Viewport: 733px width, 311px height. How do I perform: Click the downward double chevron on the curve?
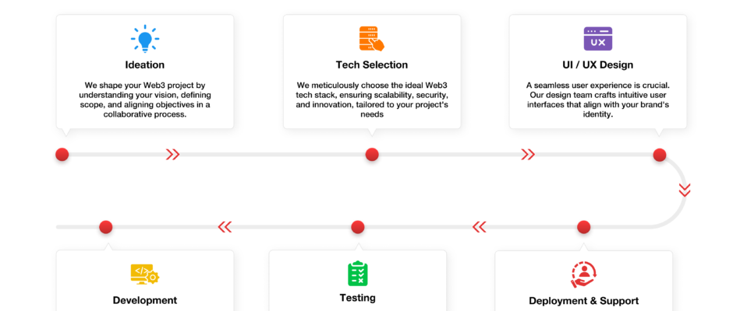(x=685, y=190)
